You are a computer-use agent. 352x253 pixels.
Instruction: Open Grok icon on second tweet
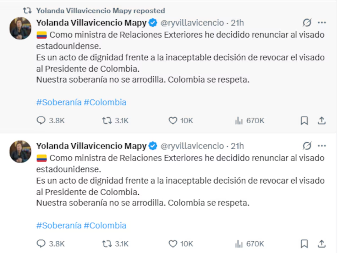tap(307, 146)
